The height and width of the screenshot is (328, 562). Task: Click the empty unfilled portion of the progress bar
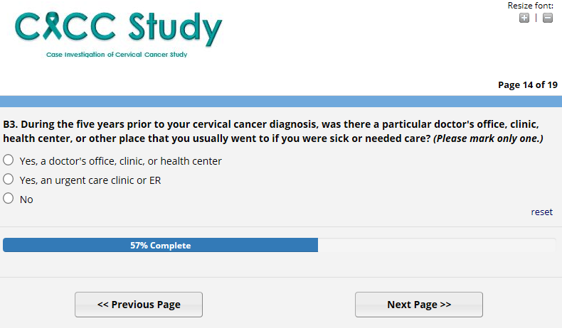tap(435, 246)
